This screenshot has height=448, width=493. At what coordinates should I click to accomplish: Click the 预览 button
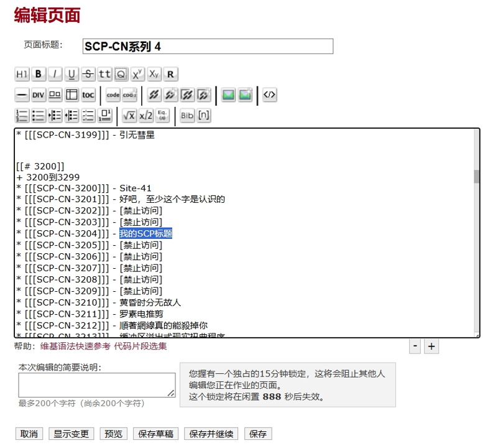[x=114, y=434]
